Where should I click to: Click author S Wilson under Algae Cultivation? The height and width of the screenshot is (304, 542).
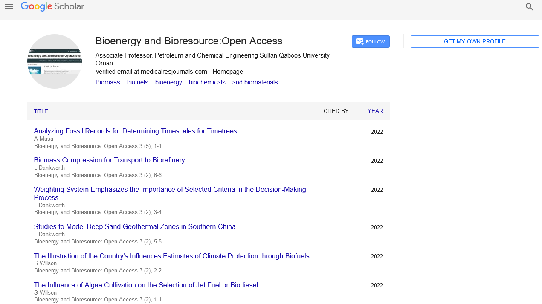coord(45,292)
